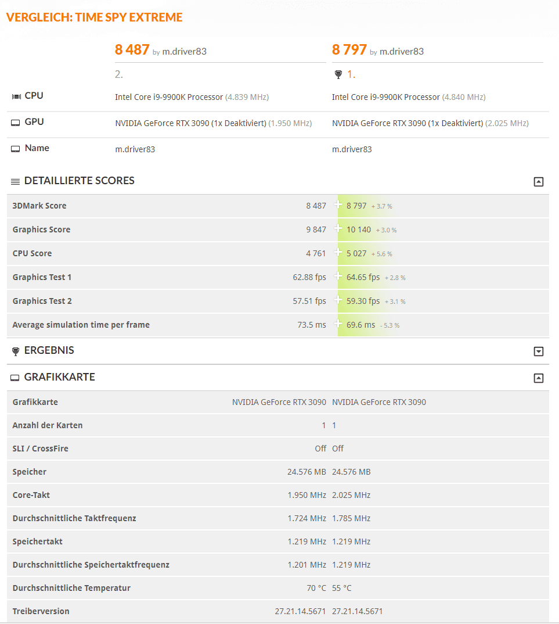The width and height of the screenshot is (559, 624).
Task: Open the 8 797 score result
Action: [x=349, y=50]
